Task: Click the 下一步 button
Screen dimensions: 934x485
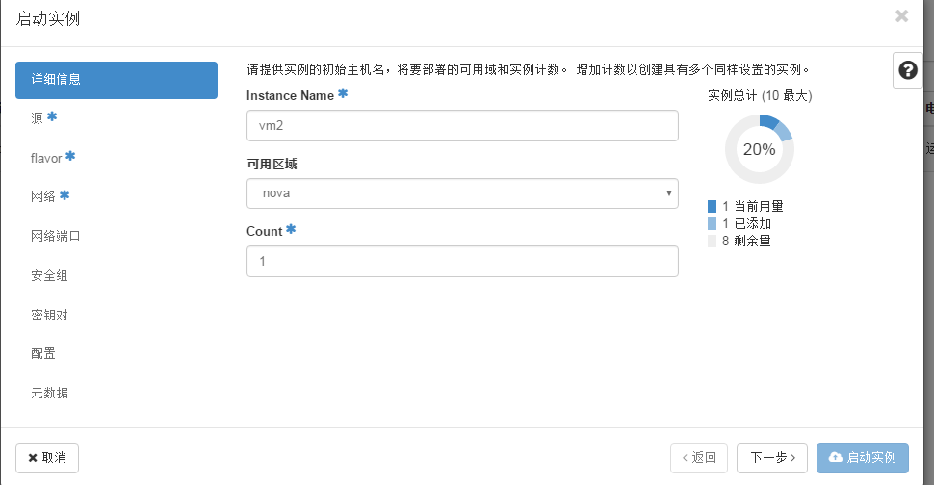Action: (x=772, y=458)
